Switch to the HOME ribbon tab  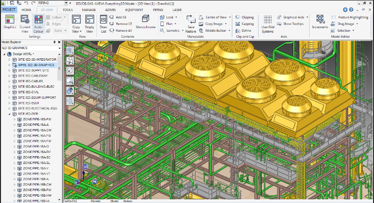[26, 10]
